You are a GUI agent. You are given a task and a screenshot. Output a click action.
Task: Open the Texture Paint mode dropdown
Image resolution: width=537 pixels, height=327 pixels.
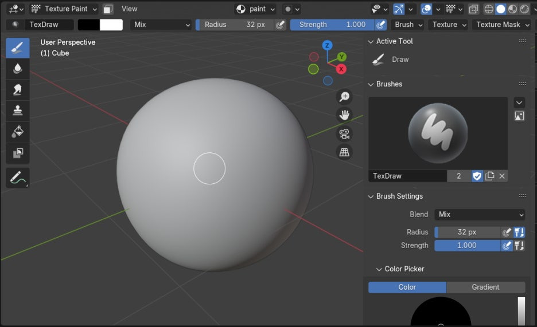[64, 9]
